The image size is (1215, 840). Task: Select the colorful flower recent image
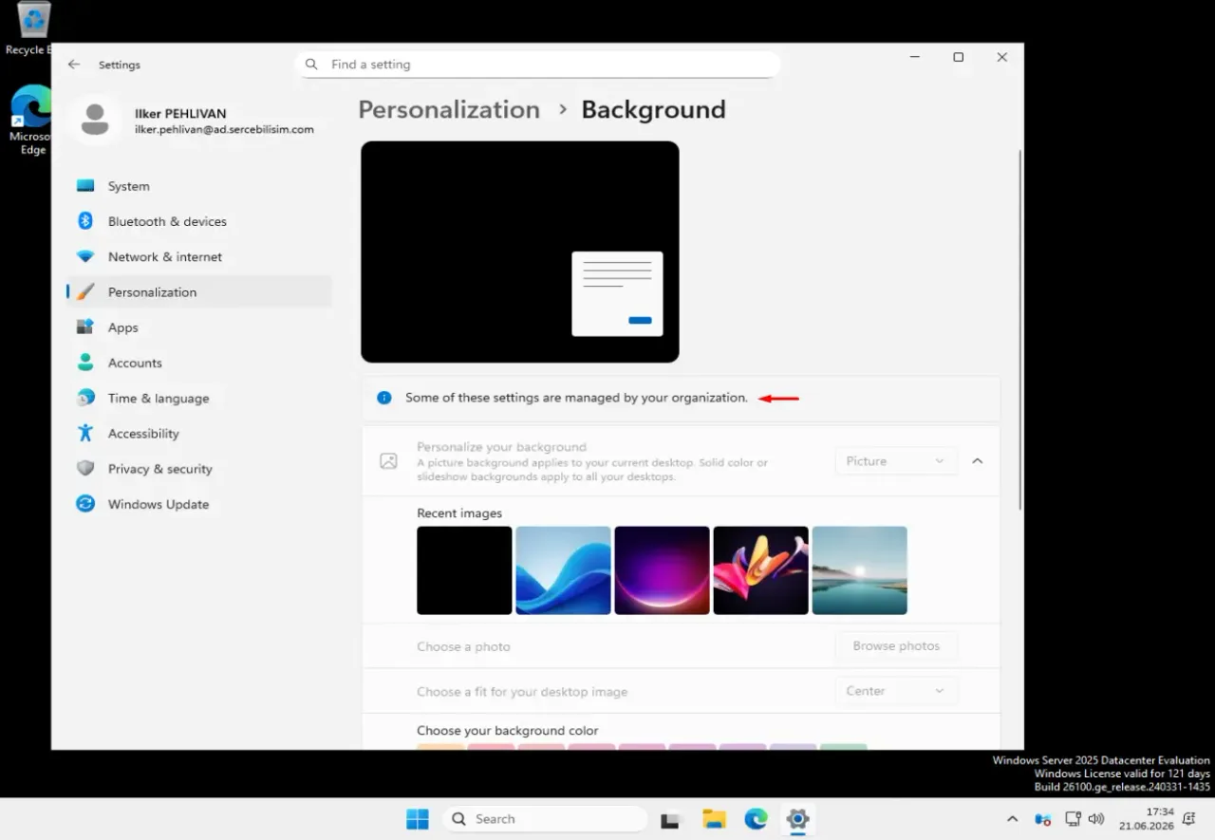click(x=760, y=570)
